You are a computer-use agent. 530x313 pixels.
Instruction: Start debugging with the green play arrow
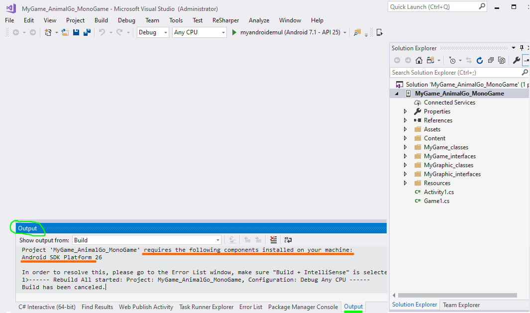pyautogui.click(x=235, y=32)
